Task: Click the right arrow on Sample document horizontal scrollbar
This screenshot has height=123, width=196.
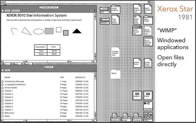Action: coord(25,61)
